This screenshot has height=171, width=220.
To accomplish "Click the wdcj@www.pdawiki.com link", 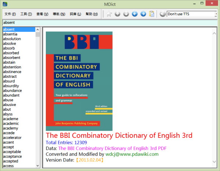I will coord(132,154).
